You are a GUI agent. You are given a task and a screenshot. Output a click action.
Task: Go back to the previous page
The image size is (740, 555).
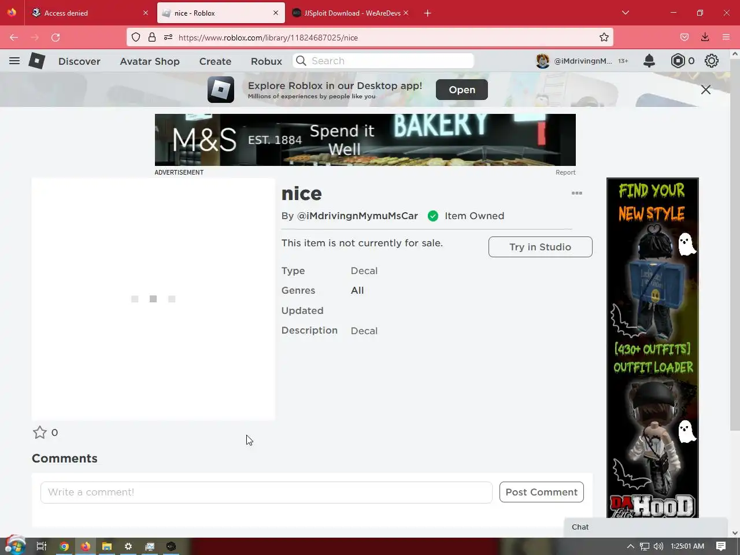coord(14,38)
